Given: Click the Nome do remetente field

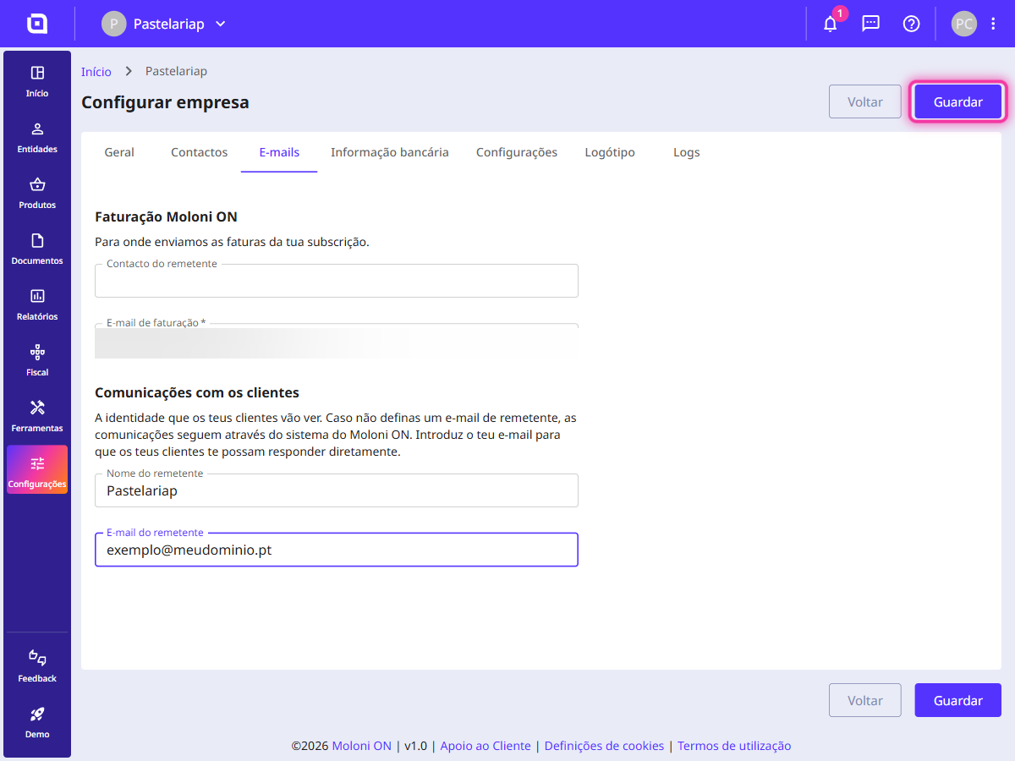Looking at the screenshot, I should tap(337, 490).
